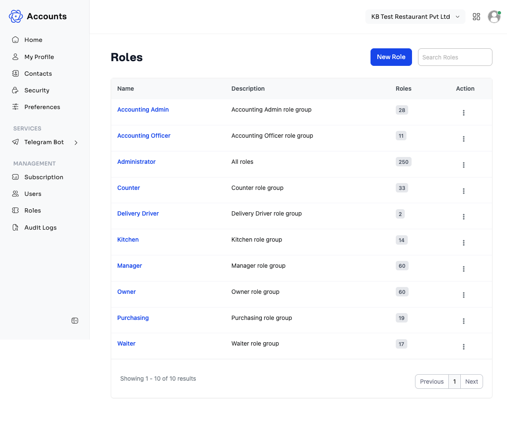Image resolution: width=507 pixels, height=429 pixels.
Task: Click the 'All roles' description text
Action: [242, 162]
